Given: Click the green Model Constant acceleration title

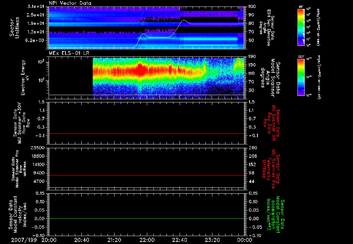Looking at the screenshot, I should (276, 215).
